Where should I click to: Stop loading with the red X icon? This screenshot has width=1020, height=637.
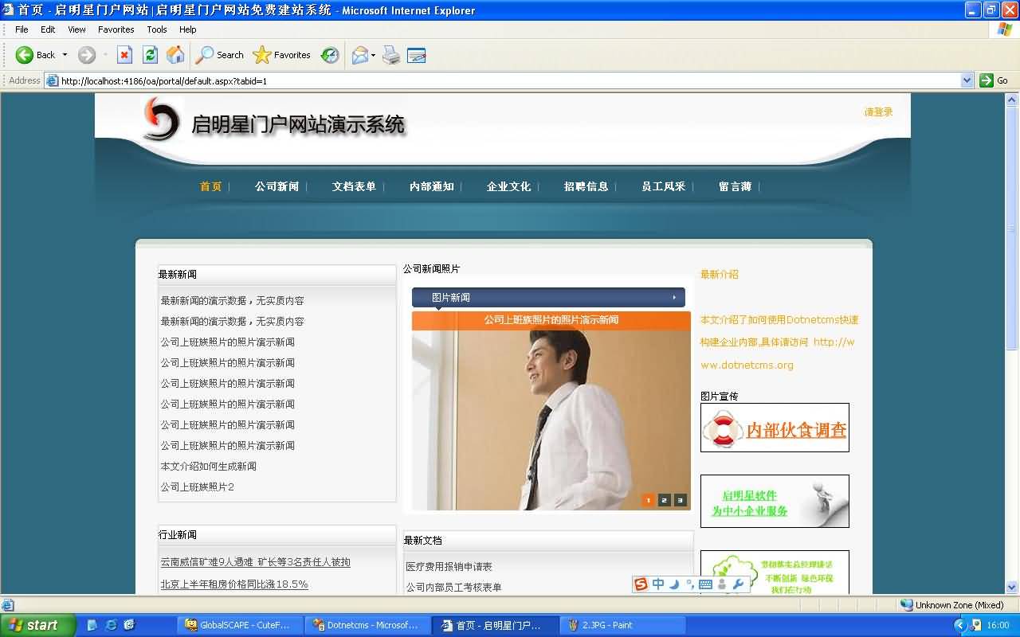(124, 55)
